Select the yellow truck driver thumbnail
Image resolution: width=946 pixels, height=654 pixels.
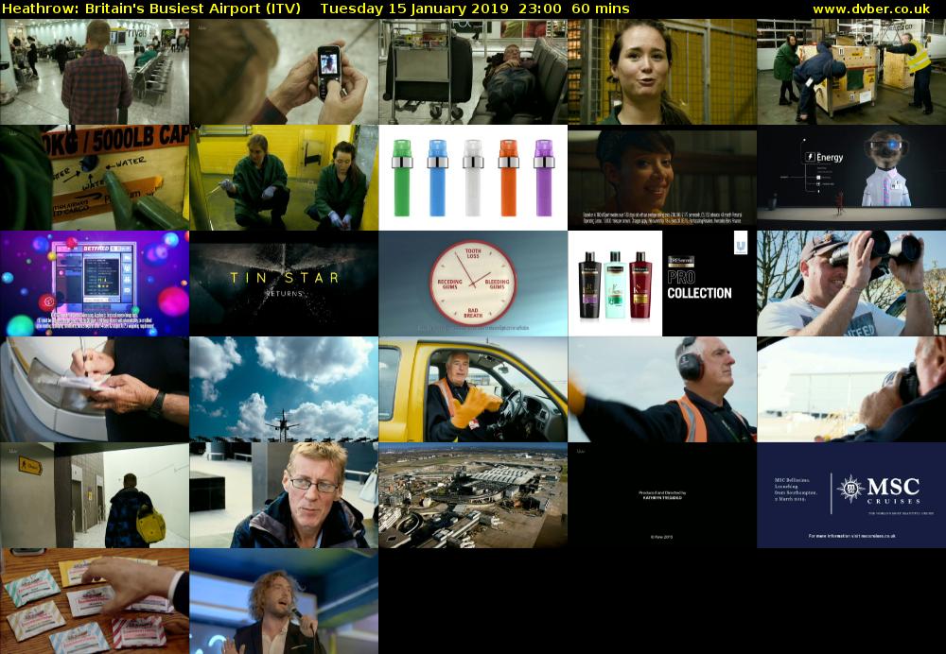pos(473,389)
